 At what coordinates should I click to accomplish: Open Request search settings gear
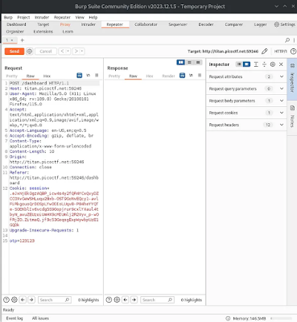[14, 299]
